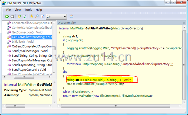Click Disassembler scroll left arrow

click(x=59, y=106)
